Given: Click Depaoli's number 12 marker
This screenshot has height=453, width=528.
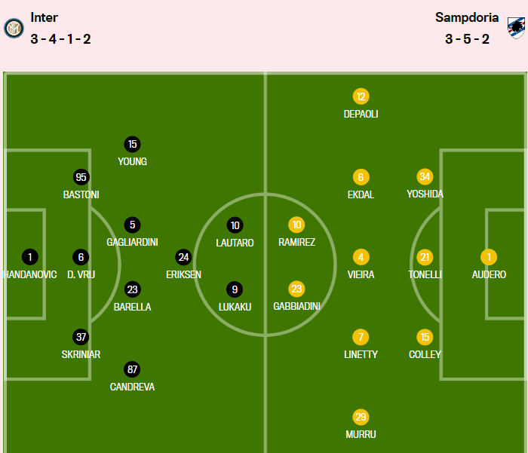Looking at the screenshot, I should point(361,96).
